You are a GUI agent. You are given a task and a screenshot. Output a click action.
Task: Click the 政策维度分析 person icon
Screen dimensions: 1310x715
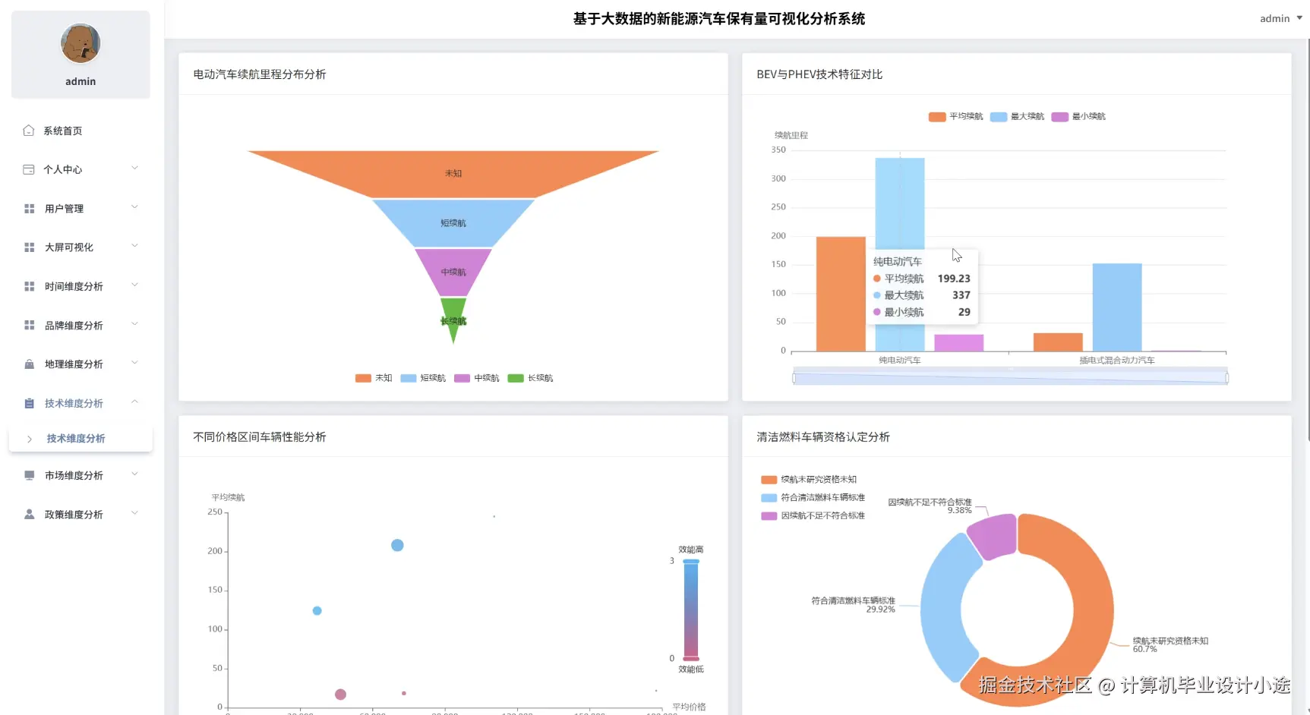coord(28,514)
